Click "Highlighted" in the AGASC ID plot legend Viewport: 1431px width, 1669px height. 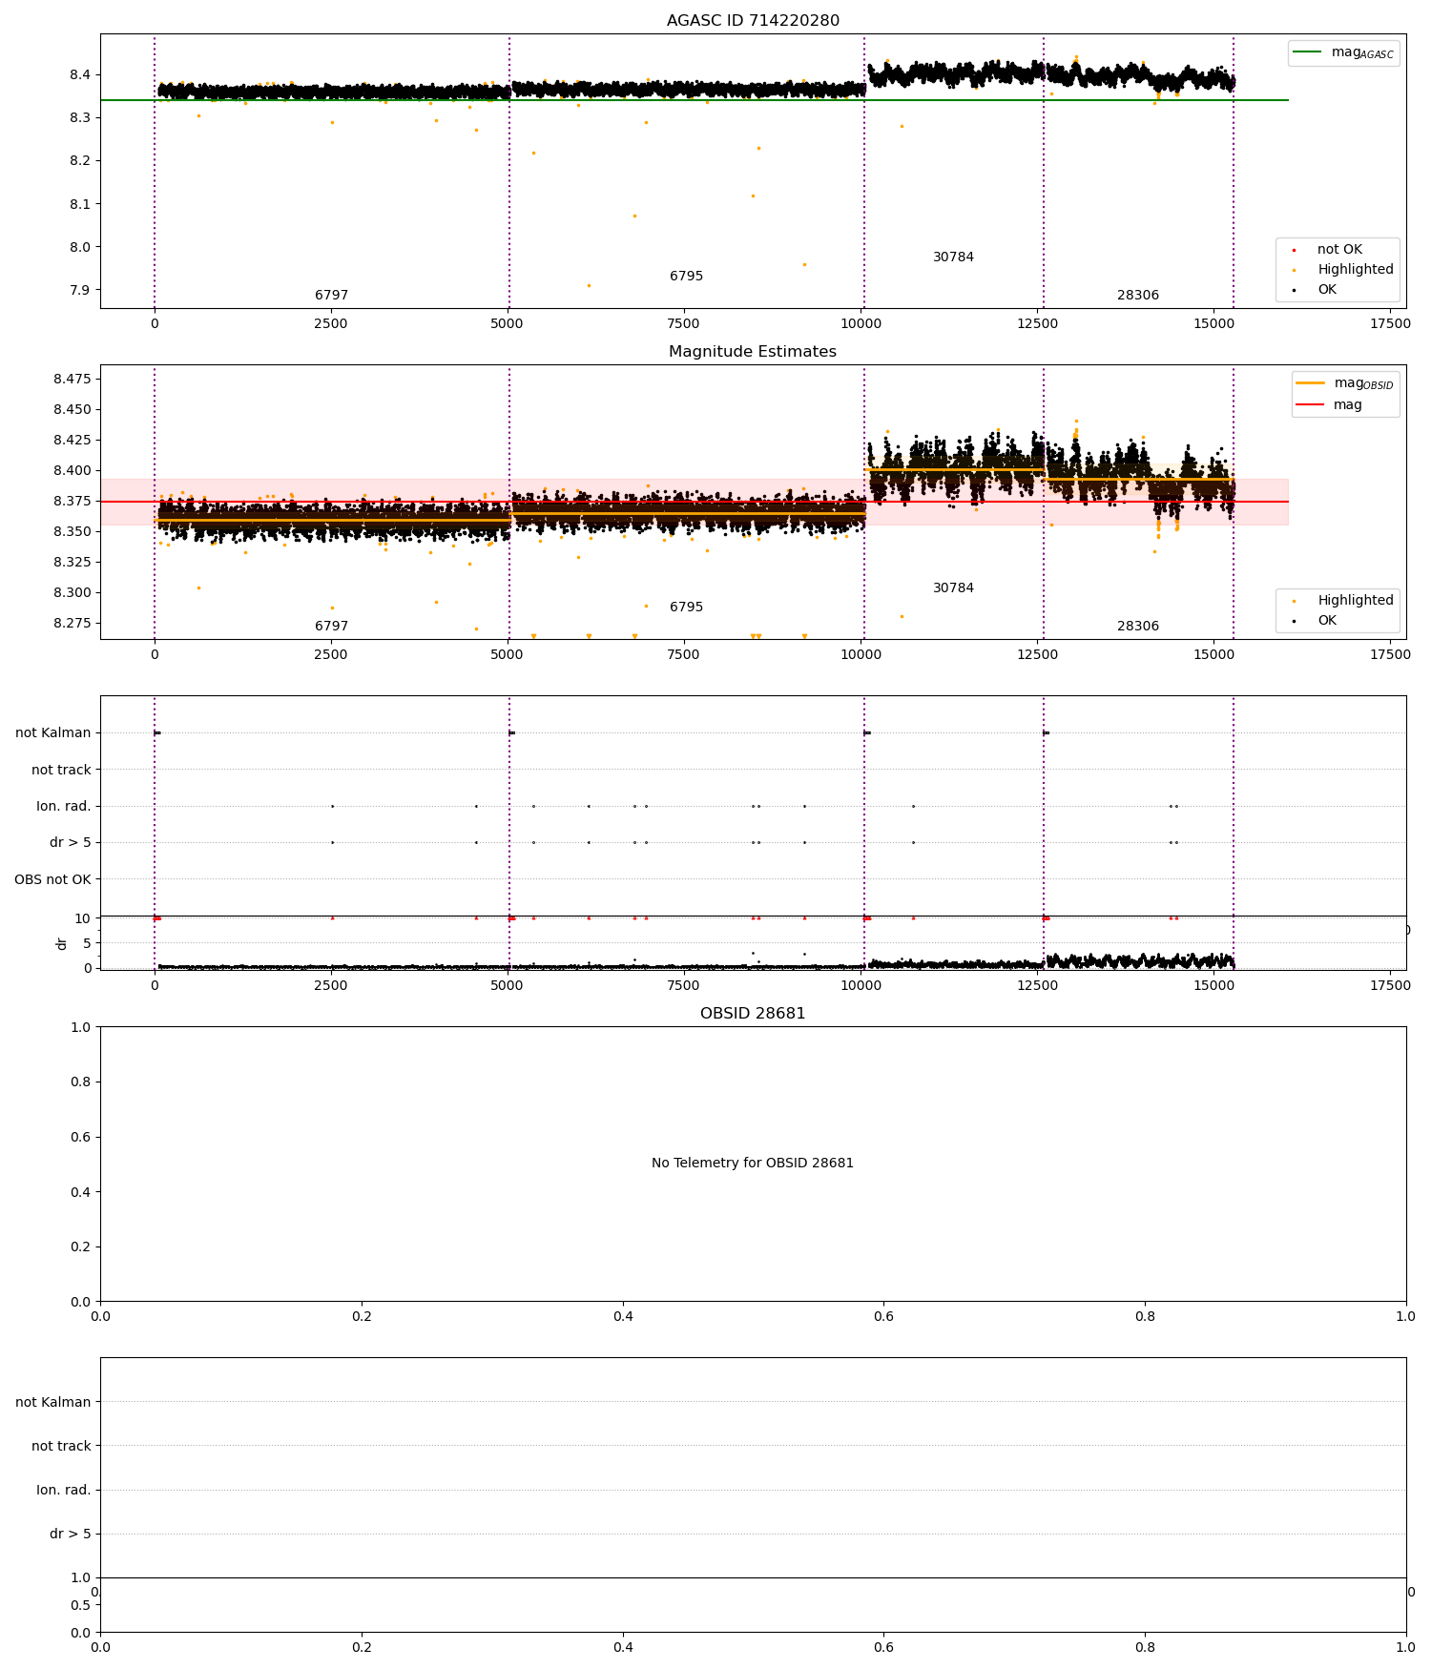point(1355,270)
